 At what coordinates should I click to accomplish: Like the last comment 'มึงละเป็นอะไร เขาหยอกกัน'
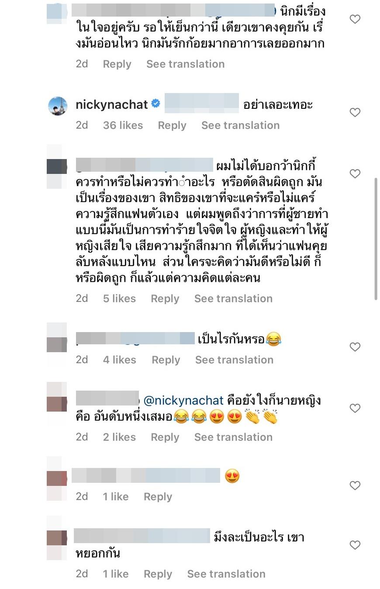355,545
